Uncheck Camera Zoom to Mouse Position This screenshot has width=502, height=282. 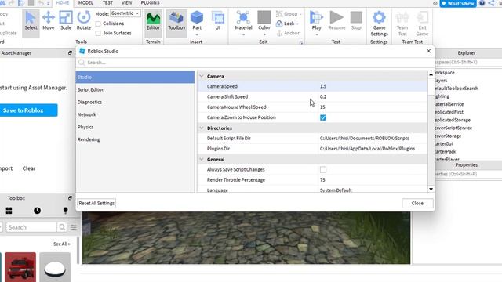[323, 117]
